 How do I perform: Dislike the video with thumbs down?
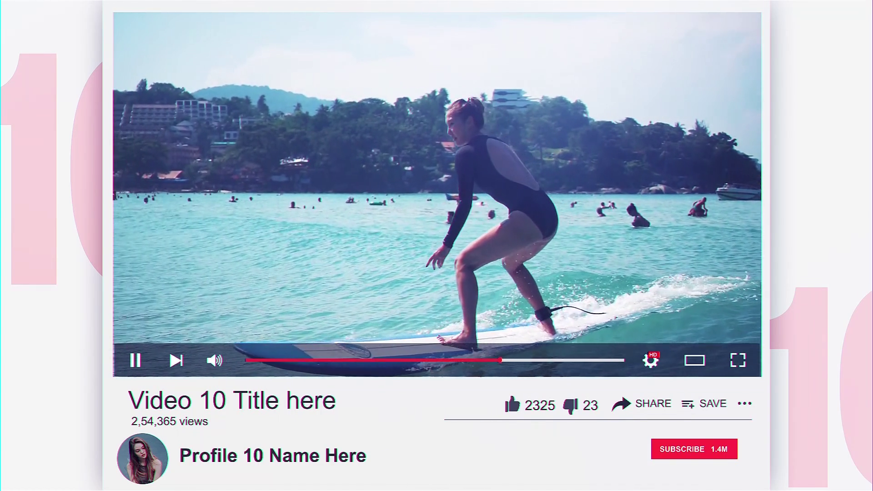click(570, 406)
